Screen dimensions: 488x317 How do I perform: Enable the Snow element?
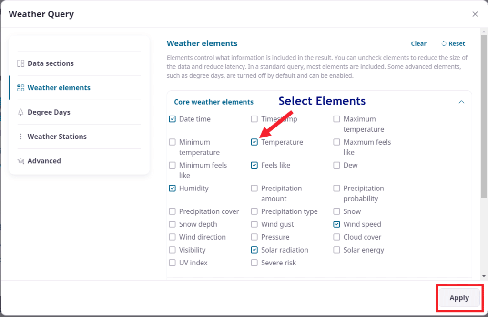click(336, 211)
